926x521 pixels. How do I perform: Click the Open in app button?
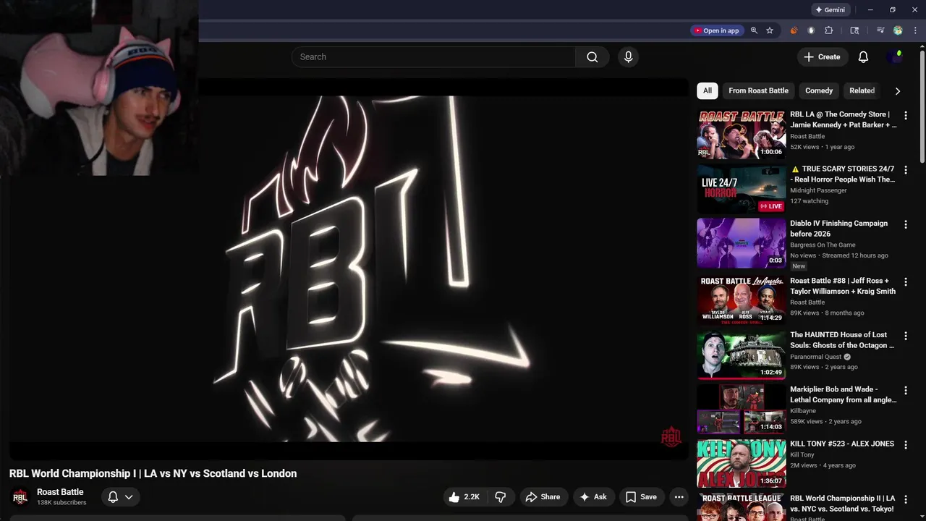[716, 30]
